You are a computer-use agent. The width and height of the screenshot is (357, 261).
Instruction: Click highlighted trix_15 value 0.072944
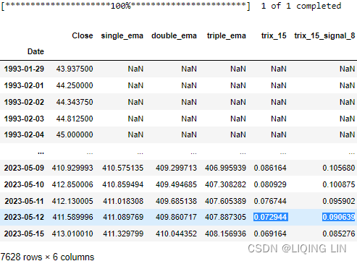(x=270, y=217)
